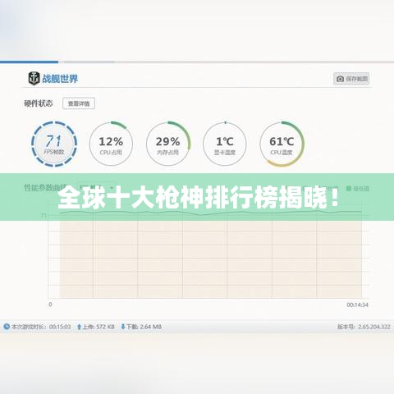Click the 下载 2.64 MB status text
This screenshot has height=394, width=394.
tap(144, 327)
